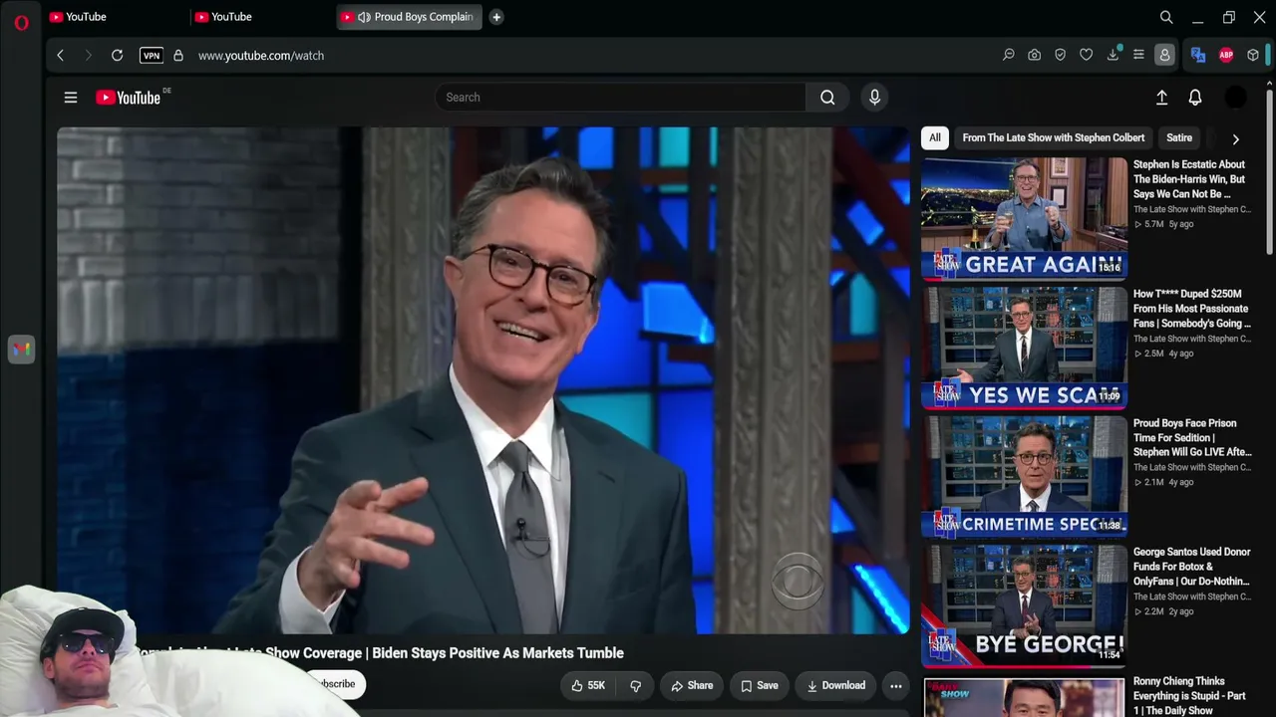Open the YouTube account avatar menu
Image resolution: width=1276 pixels, height=717 pixels.
(x=1235, y=98)
